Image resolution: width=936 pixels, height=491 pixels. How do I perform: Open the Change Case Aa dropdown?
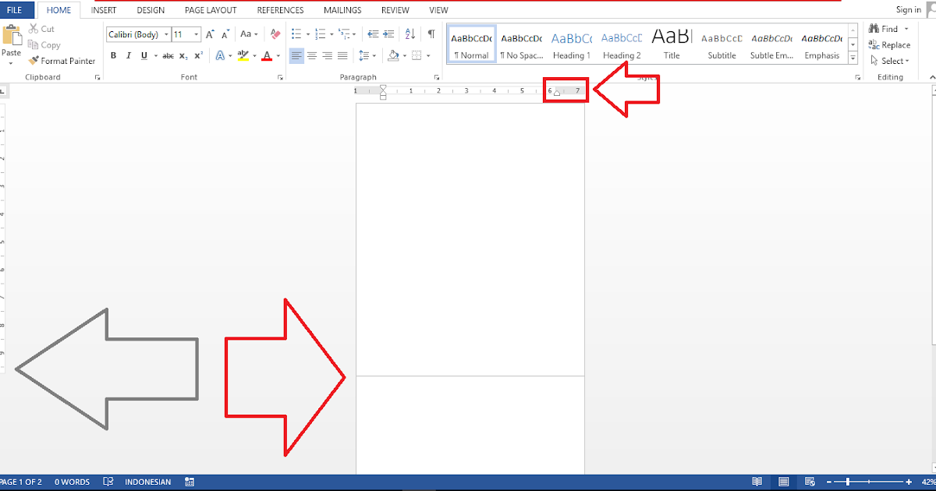coord(249,34)
